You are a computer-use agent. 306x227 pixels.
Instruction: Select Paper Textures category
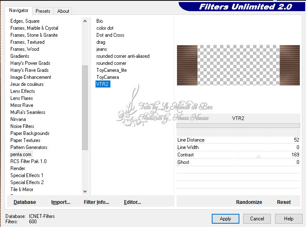coord(25,140)
